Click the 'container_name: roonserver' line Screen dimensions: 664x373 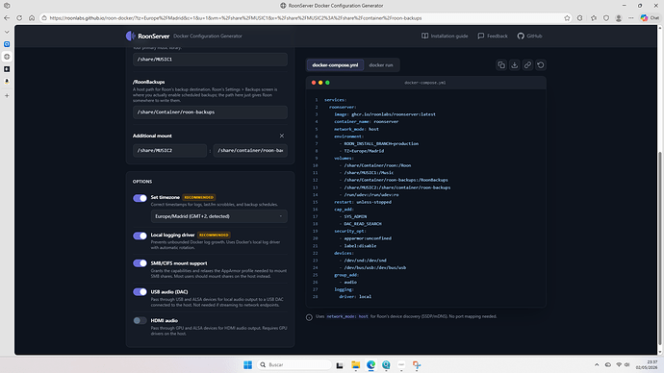(366, 122)
